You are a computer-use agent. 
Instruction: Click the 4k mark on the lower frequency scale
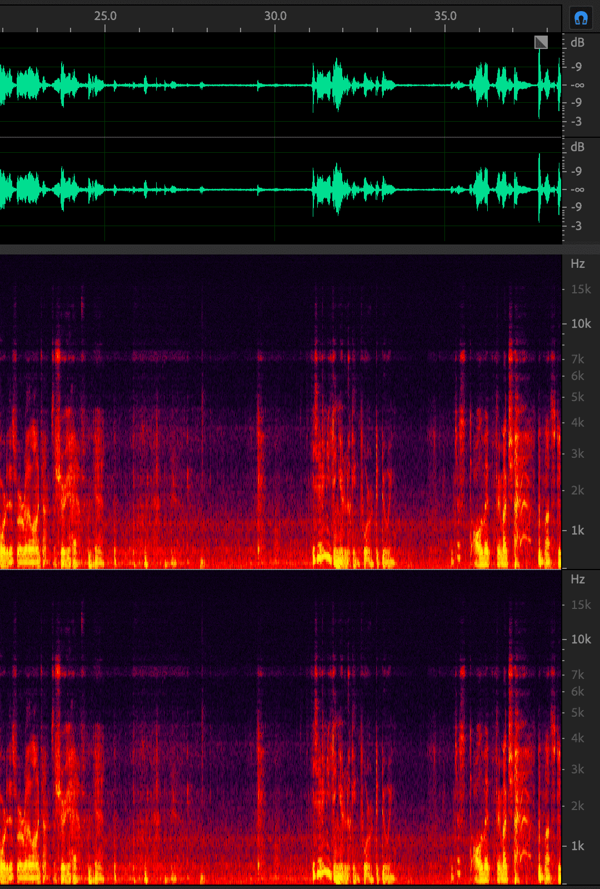(577, 738)
